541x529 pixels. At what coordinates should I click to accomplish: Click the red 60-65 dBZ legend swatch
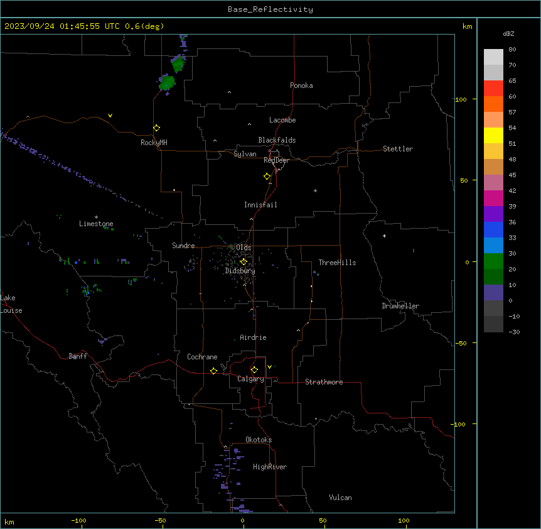pyautogui.click(x=493, y=89)
